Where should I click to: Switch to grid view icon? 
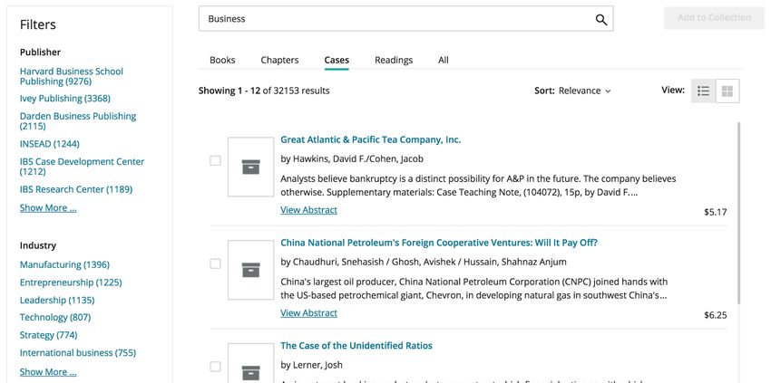click(727, 91)
